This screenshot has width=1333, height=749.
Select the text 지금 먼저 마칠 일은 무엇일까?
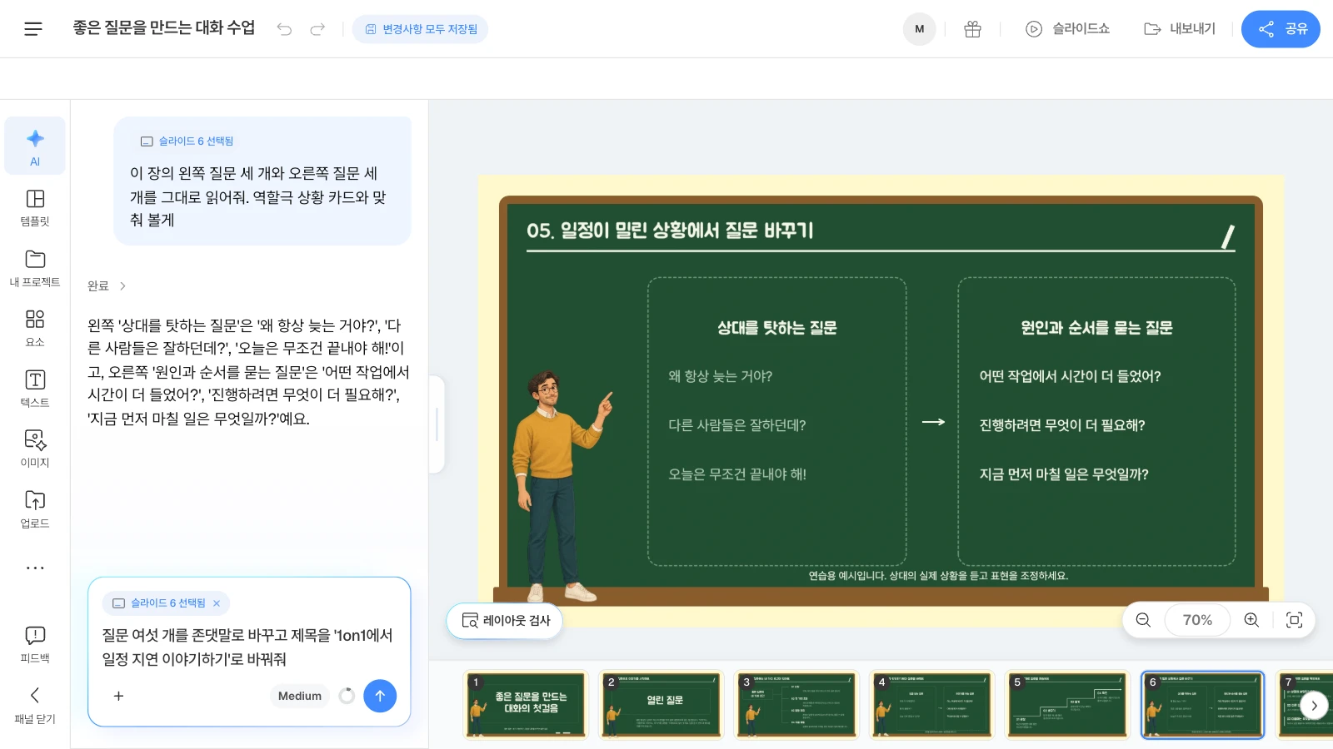pyautogui.click(x=1064, y=474)
